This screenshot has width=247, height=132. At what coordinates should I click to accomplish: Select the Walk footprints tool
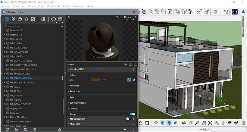(x=236, y=123)
